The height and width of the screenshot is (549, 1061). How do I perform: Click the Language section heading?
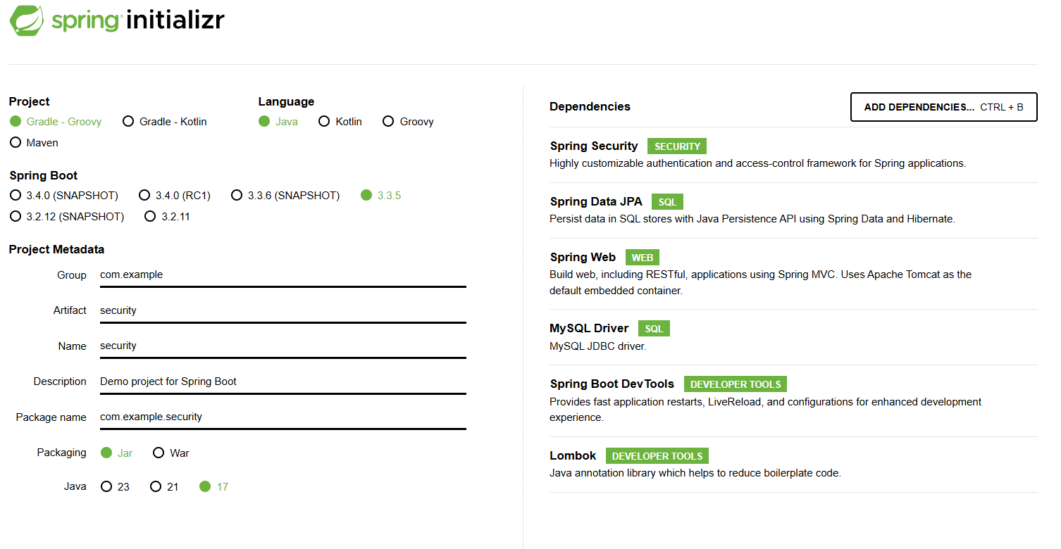click(286, 101)
